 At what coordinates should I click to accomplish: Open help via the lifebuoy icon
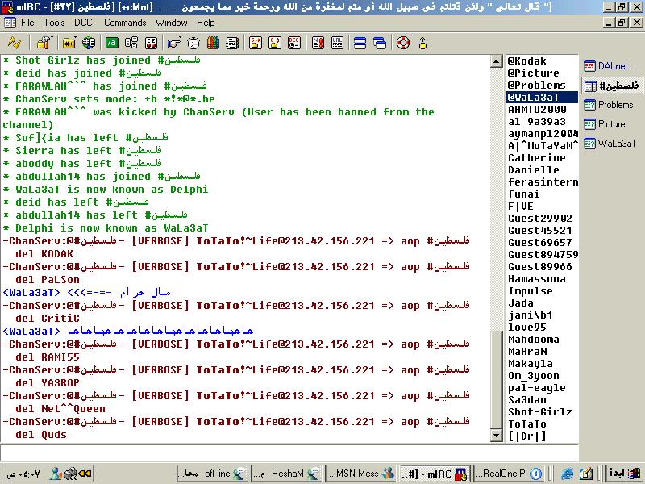tap(402, 43)
